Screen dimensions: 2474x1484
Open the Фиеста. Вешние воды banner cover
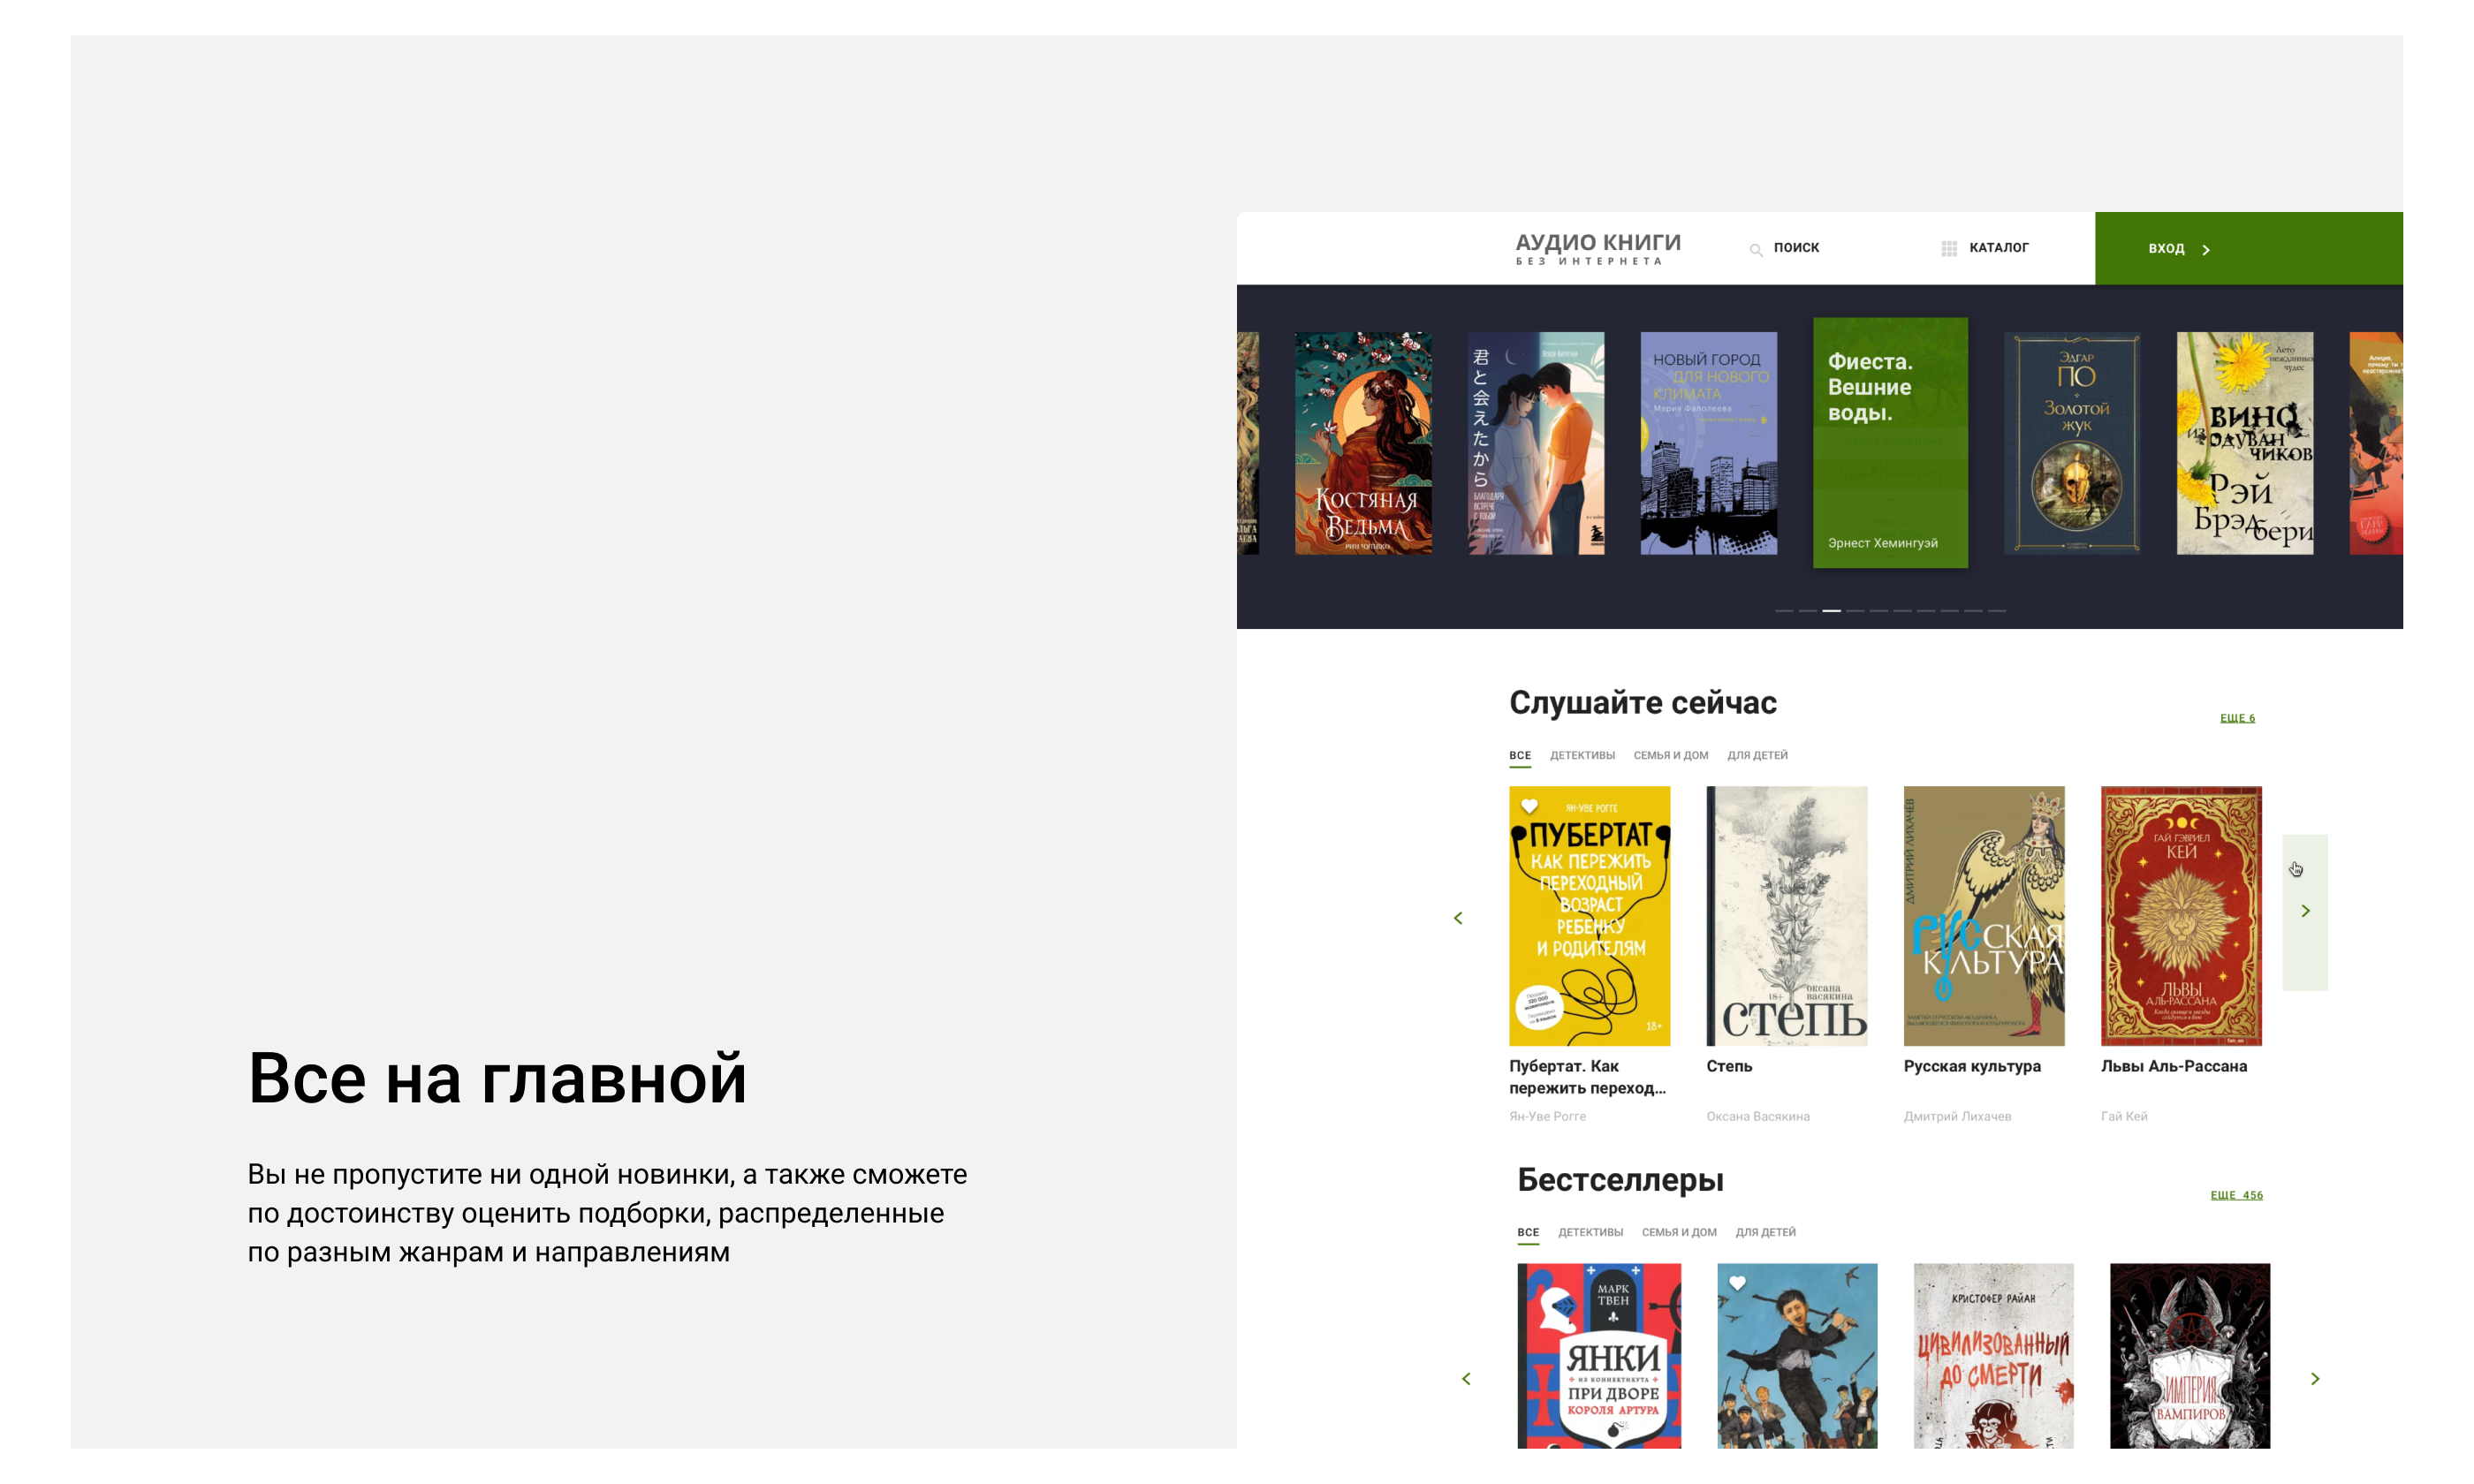pos(1890,443)
